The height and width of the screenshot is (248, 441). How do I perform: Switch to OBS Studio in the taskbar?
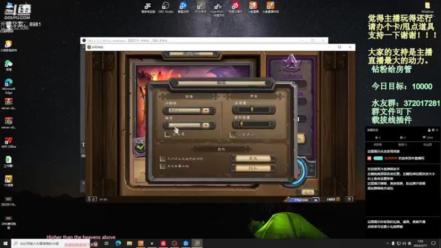(174, 243)
